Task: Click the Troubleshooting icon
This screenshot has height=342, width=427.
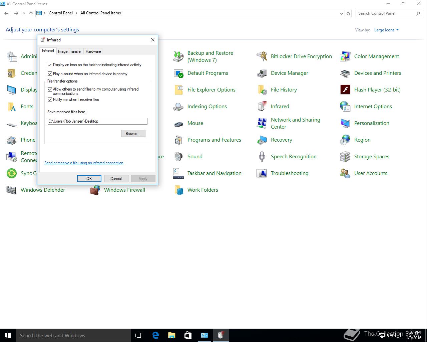Action: (x=262, y=173)
